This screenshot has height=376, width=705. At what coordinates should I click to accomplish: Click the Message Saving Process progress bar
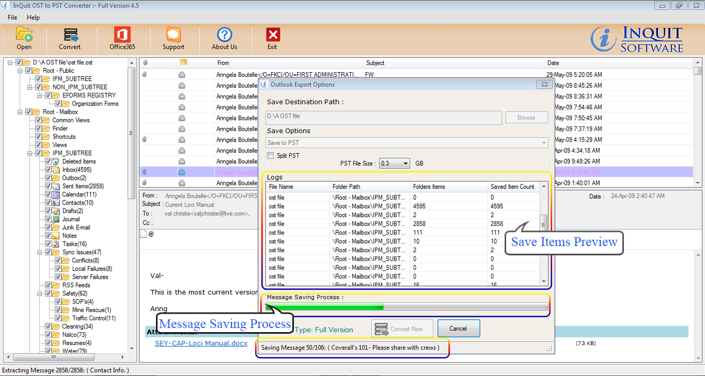coord(406,307)
